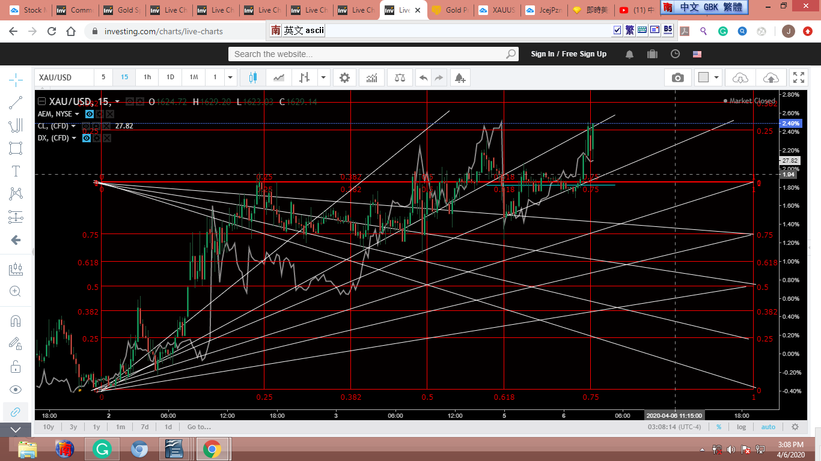
Task: Toggle visibility of AEM, NYSE series
Action: (90, 114)
